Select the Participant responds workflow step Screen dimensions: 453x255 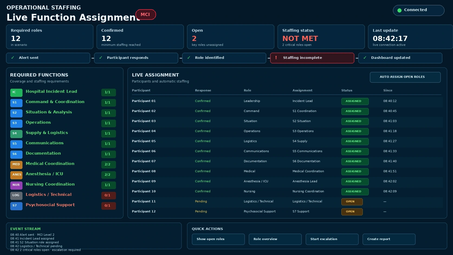tap(136, 58)
